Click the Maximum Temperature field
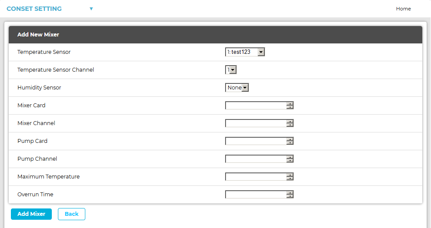The height and width of the screenshot is (228, 431). 256,177
